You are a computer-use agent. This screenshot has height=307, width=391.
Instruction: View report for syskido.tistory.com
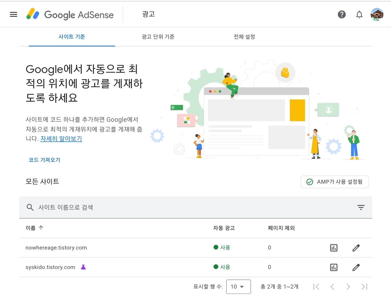click(x=334, y=267)
